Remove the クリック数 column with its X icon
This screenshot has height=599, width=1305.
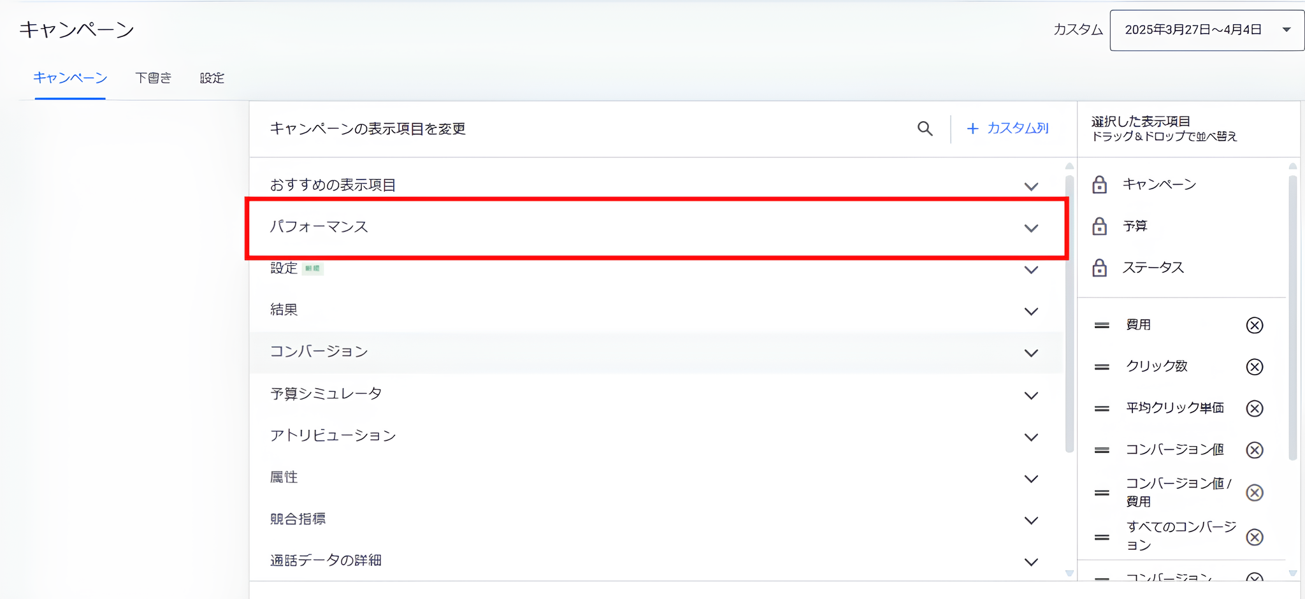click(x=1254, y=366)
